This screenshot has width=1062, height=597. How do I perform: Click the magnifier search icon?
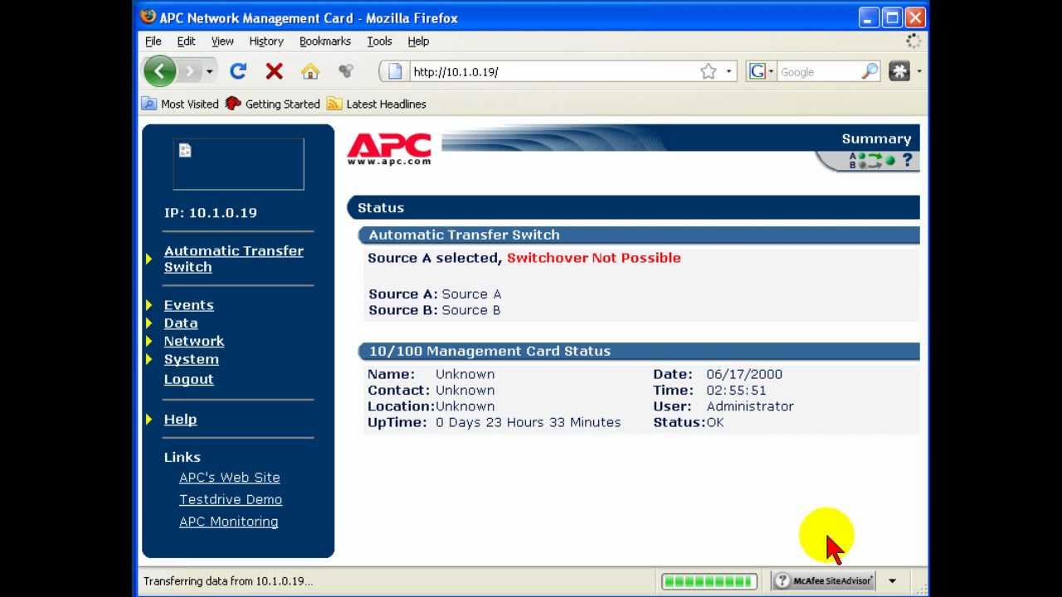pyautogui.click(x=869, y=71)
